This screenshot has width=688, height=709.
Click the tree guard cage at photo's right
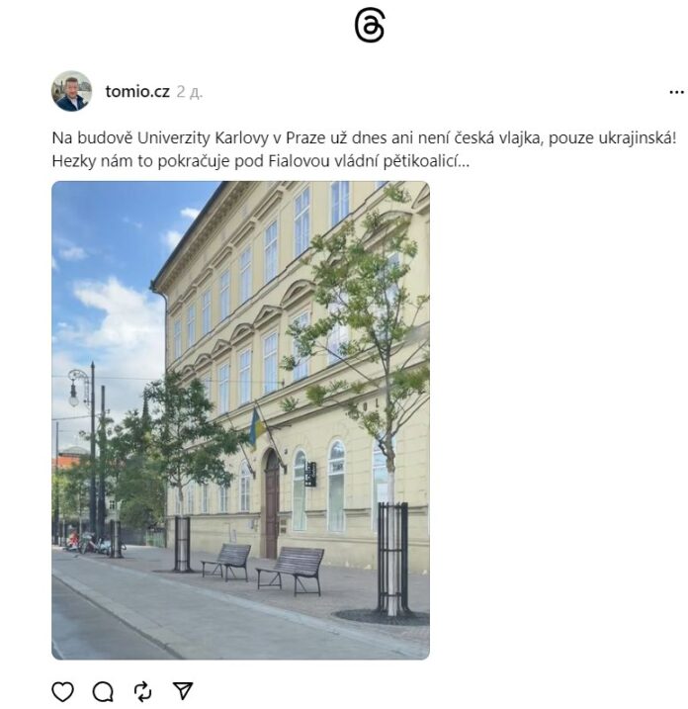coord(392,559)
